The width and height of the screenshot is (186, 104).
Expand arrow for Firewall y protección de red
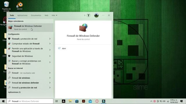point(50,39)
